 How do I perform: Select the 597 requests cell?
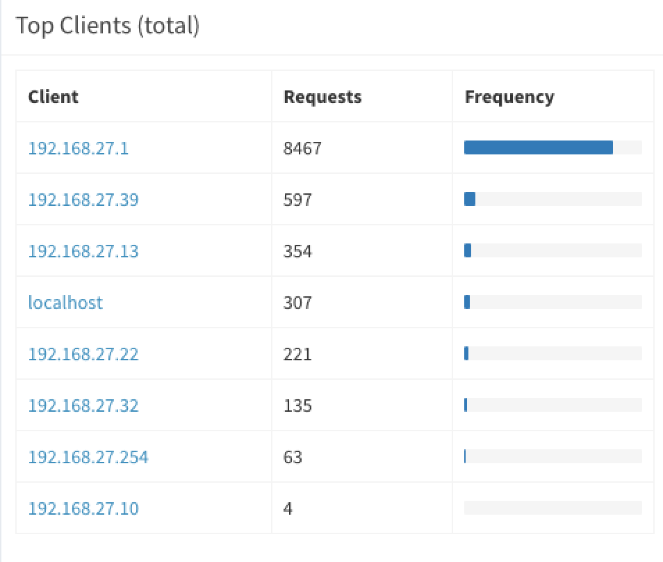(362, 200)
